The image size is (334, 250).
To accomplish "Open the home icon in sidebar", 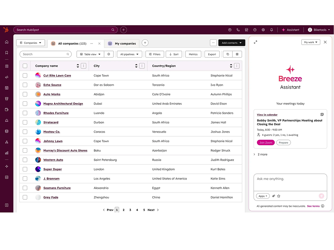I will point(6,42).
